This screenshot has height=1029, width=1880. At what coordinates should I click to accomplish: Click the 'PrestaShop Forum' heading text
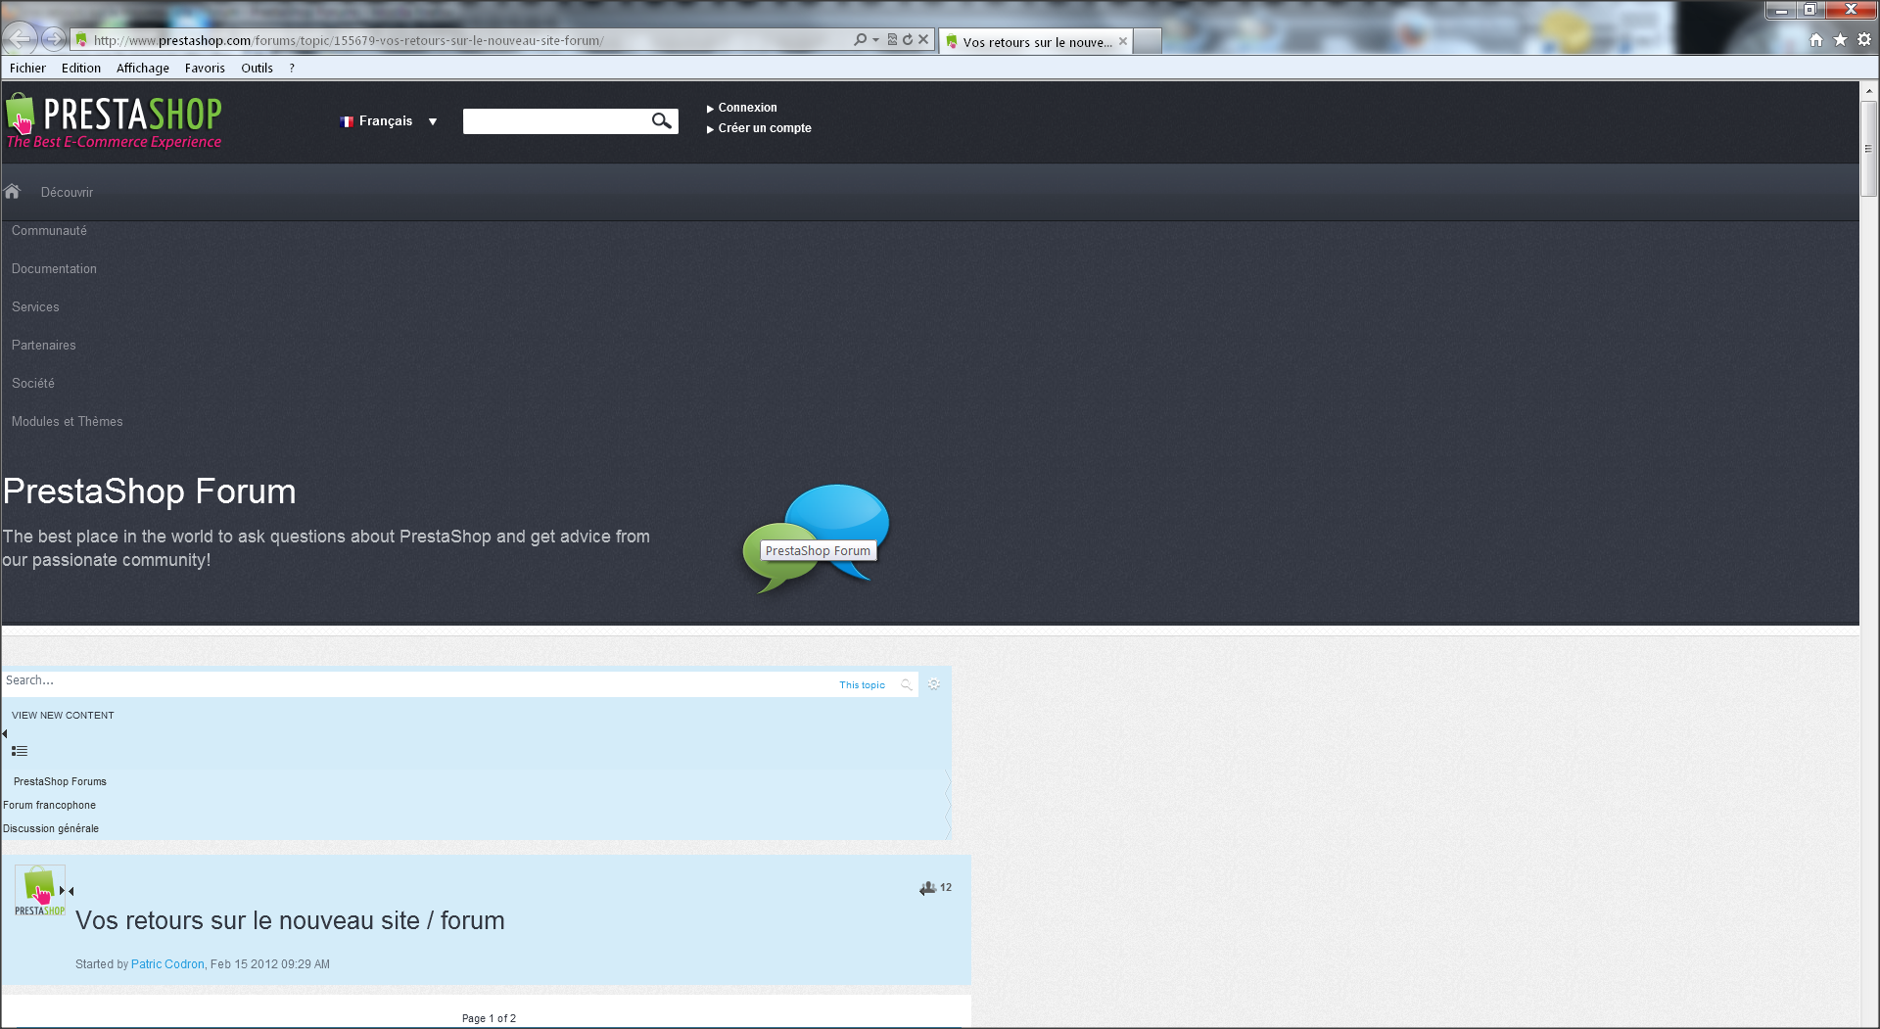click(x=149, y=491)
